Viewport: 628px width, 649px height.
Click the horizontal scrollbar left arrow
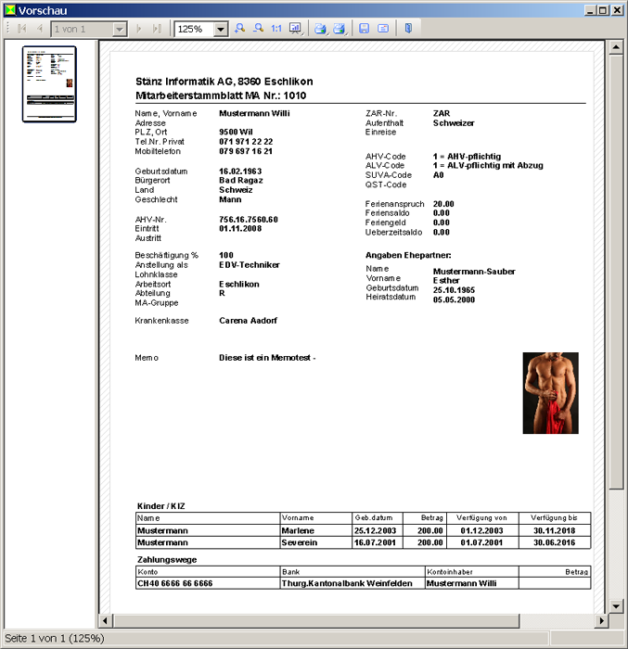click(105, 620)
